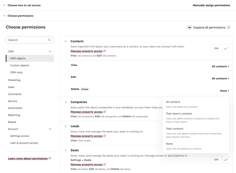Collapse the CRM sidebar category chevron
The height and width of the screenshot is (173, 236).
click(x=50, y=51)
